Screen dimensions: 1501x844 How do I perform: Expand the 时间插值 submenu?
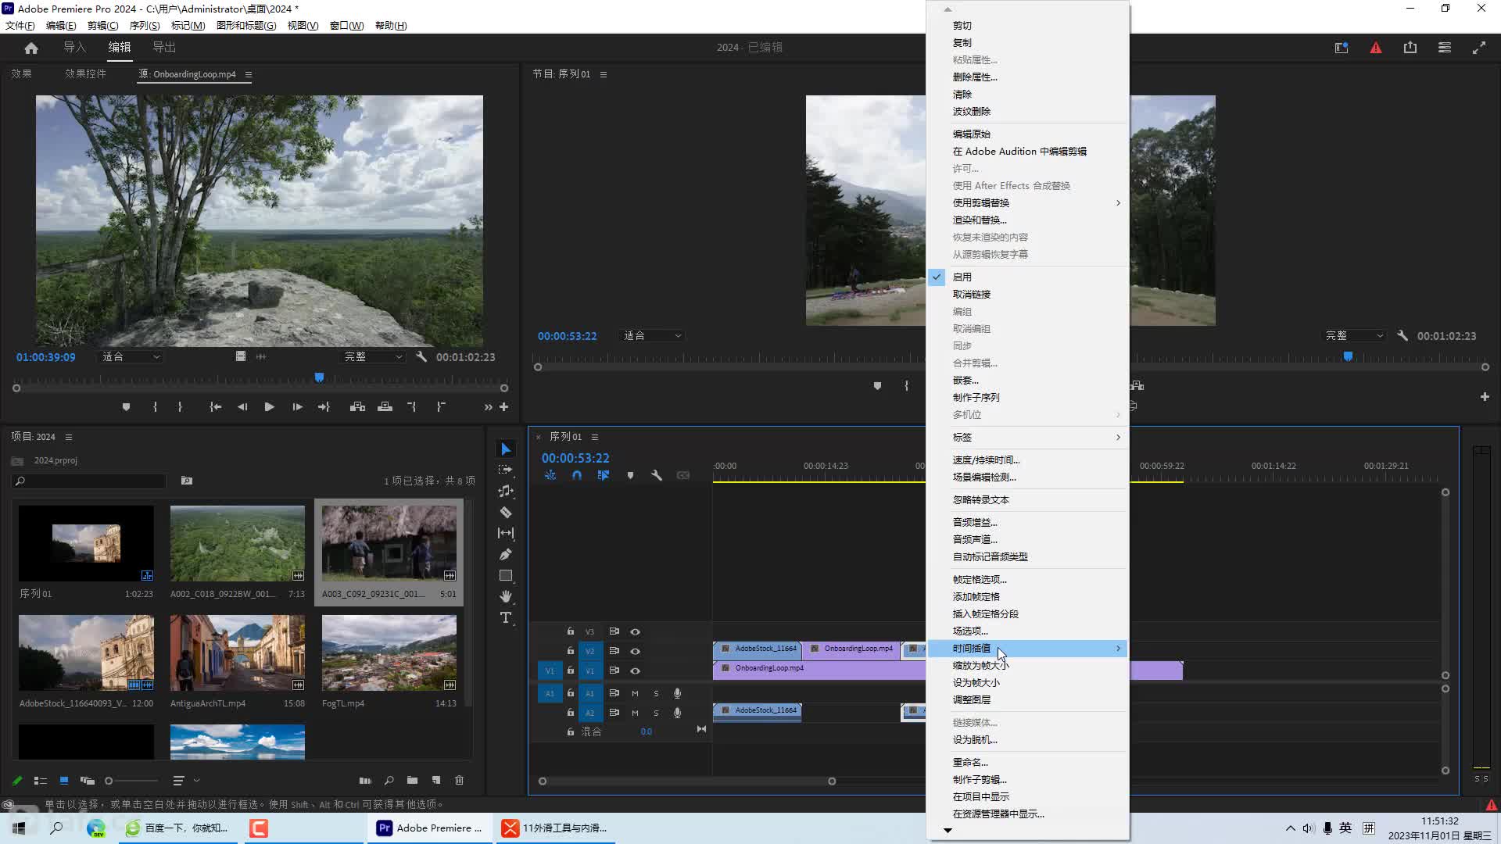coord(1027,648)
